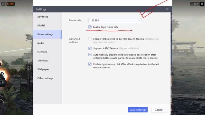Image resolution: width=205 pixels, height=115 pixels.
Task: Pause the game with the pause icon
Action: (202, 4)
